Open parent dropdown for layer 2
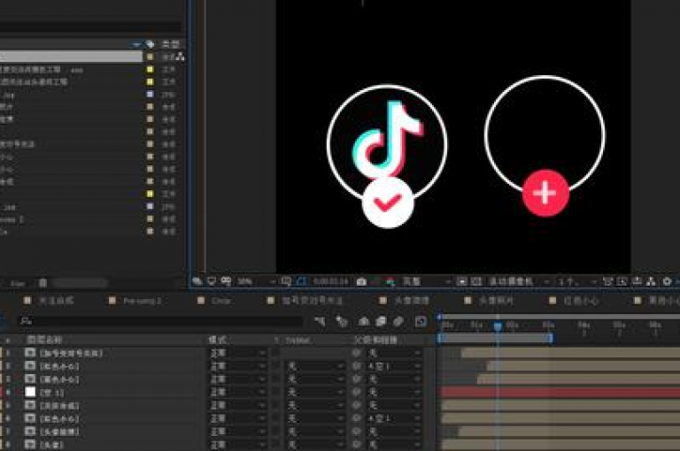This screenshot has height=451, width=680. pyautogui.click(x=394, y=366)
